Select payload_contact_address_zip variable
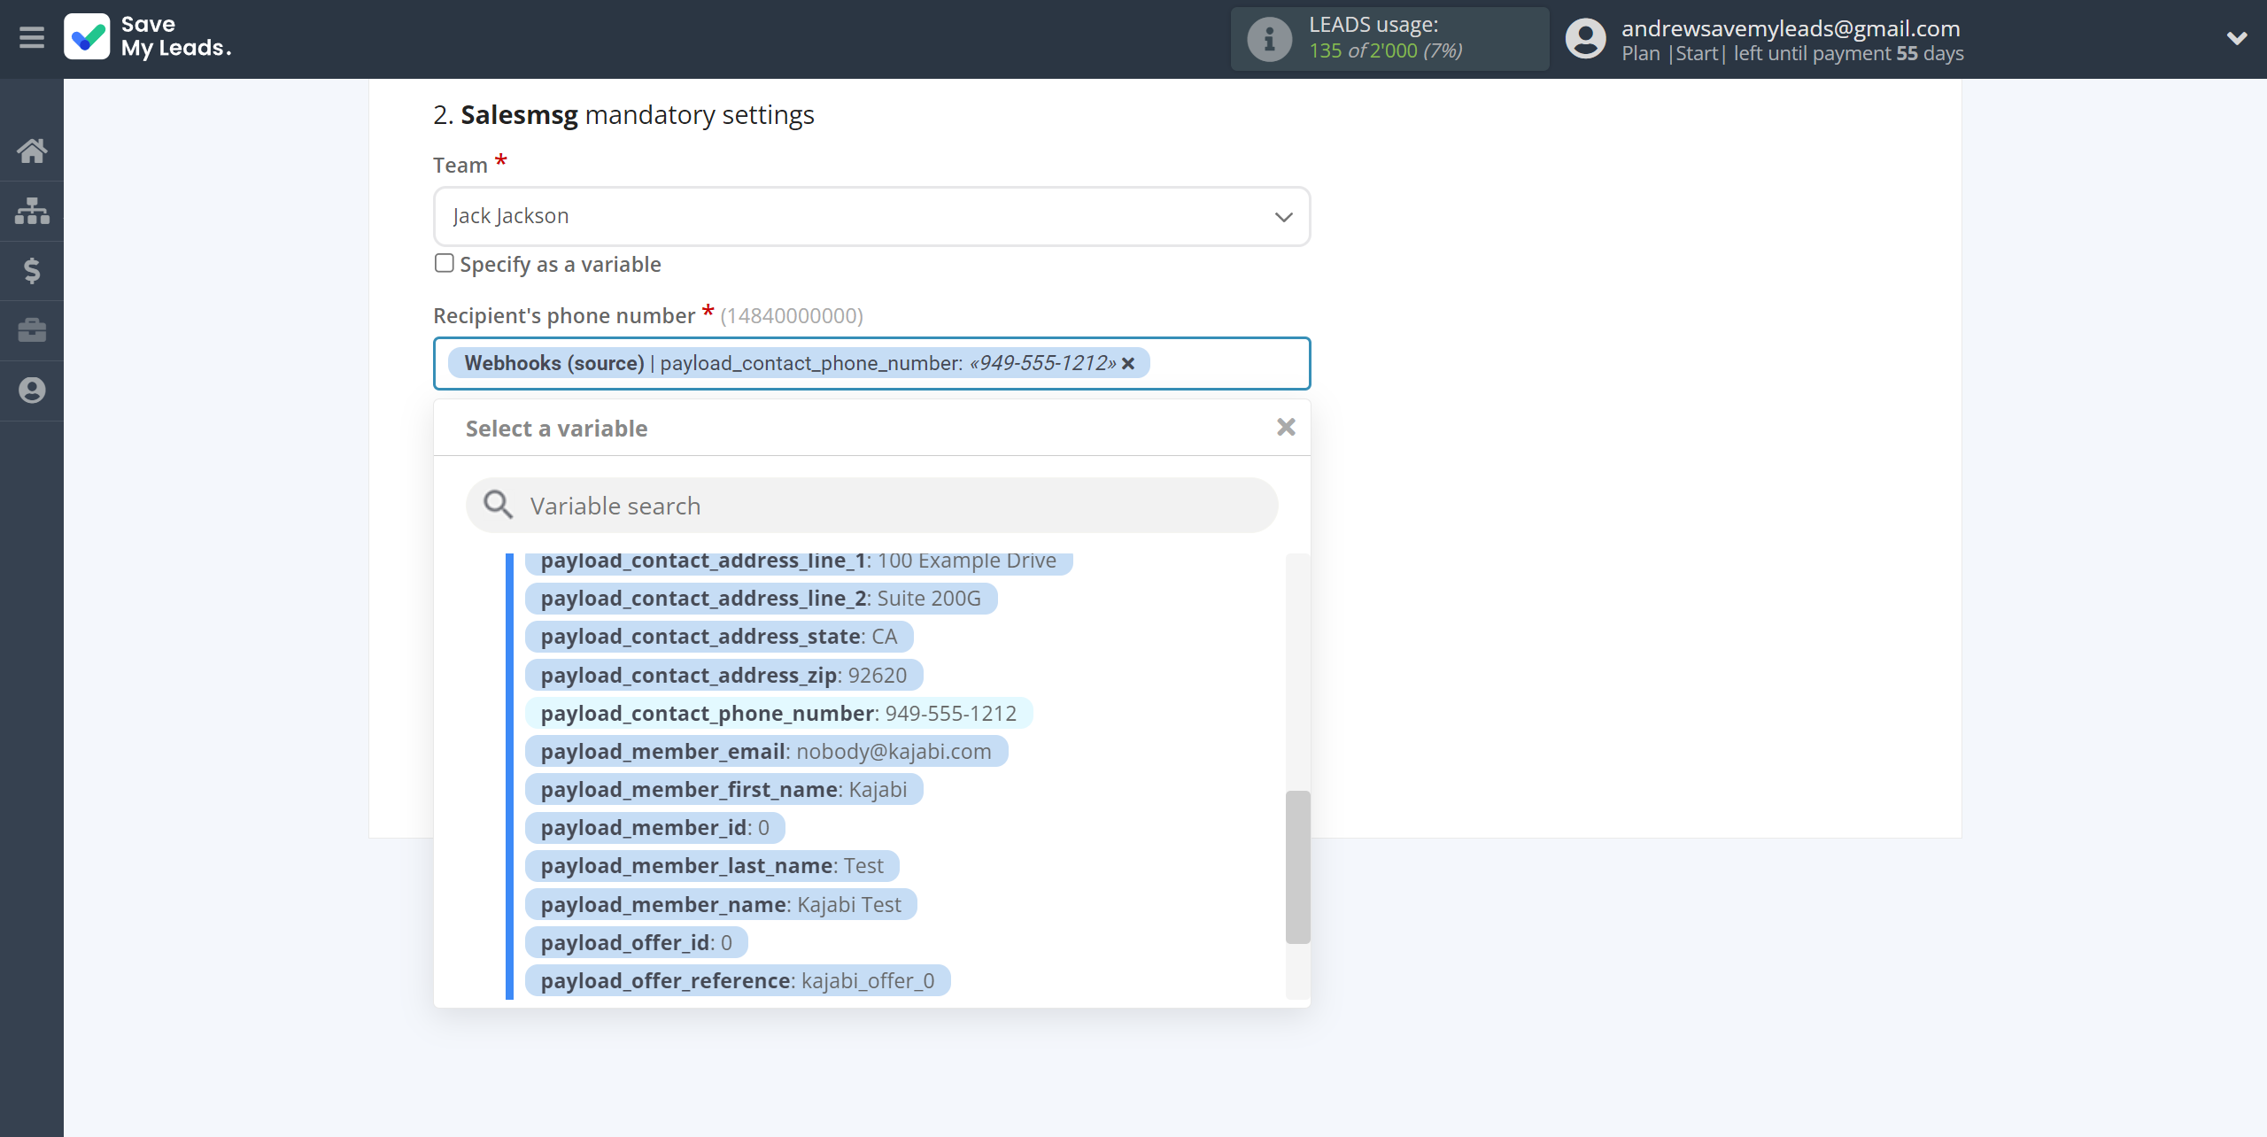The image size is (2267, 1137). (x=723, y=676)
